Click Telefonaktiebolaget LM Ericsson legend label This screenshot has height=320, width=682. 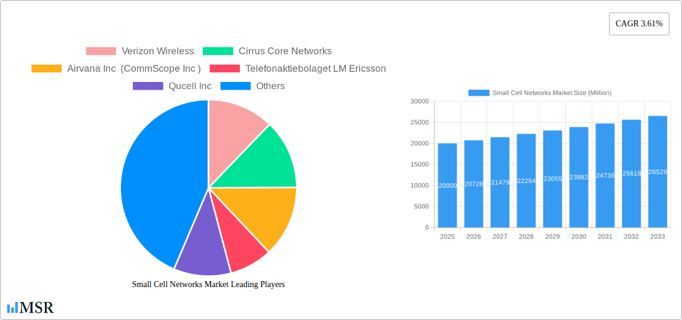[x=315, y=69]
